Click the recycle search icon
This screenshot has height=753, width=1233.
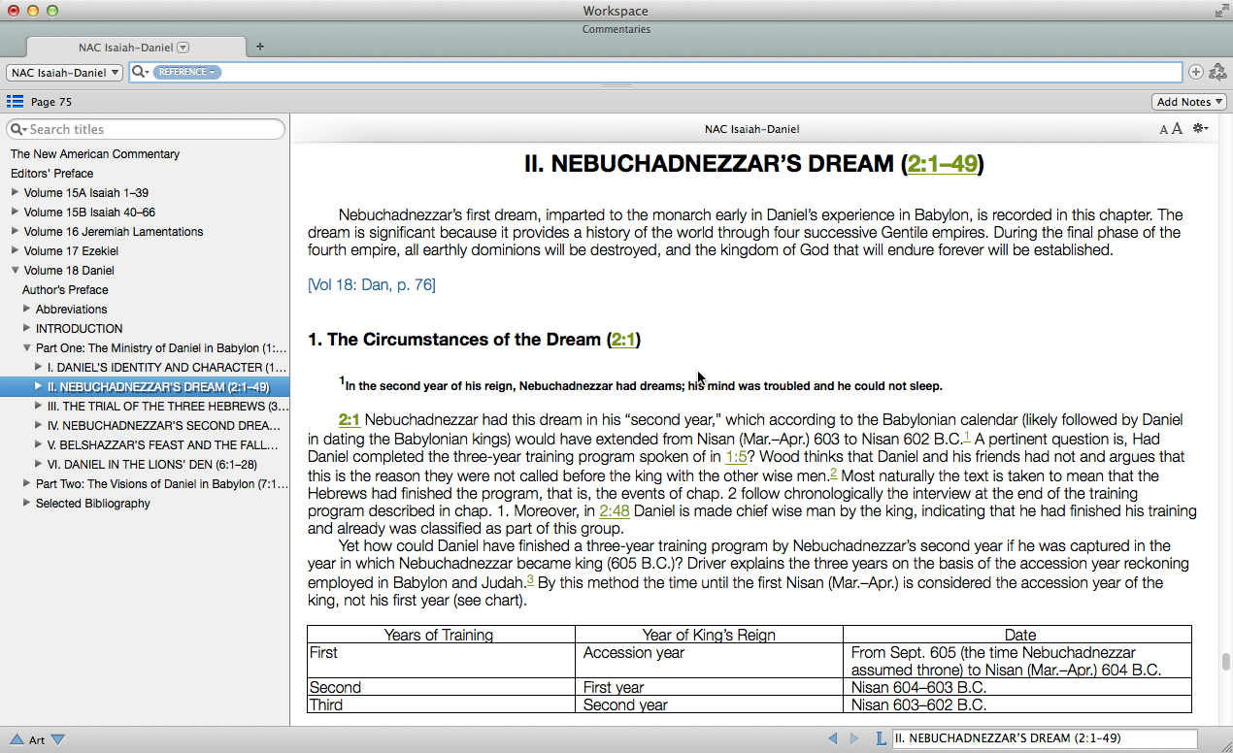coord(1216,72)
